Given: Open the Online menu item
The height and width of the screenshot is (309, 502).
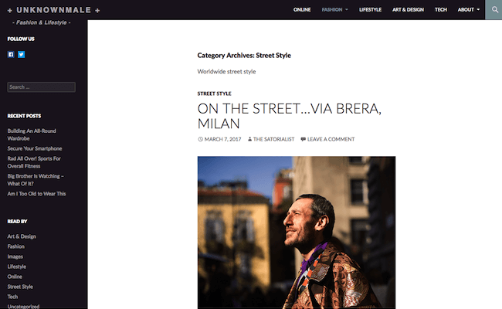Looking at the screenshot, I should [x=302, y=9].
